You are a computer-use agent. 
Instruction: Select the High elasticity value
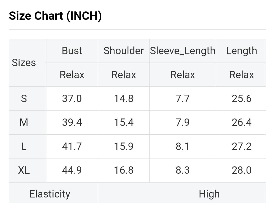pyautogui.click(x=209, y=194)
